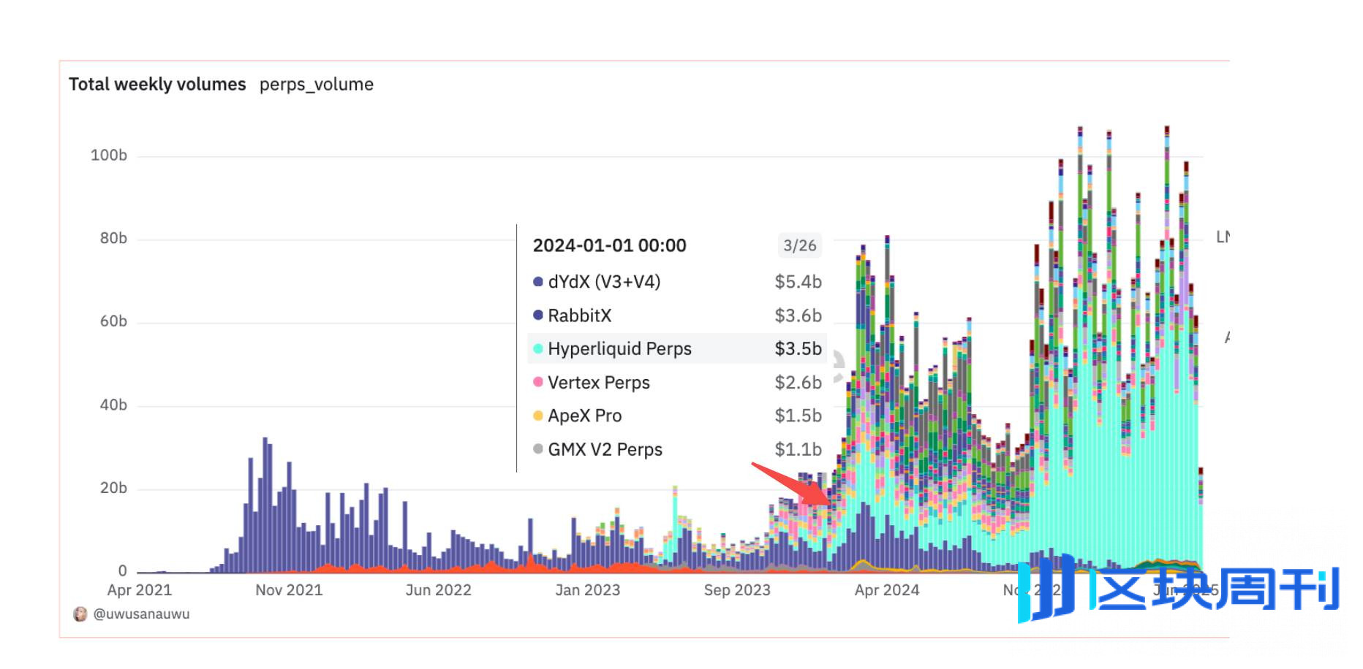
Task: Click the dYdX (V3+V4) tooltip row
Action: click(677, 282)
